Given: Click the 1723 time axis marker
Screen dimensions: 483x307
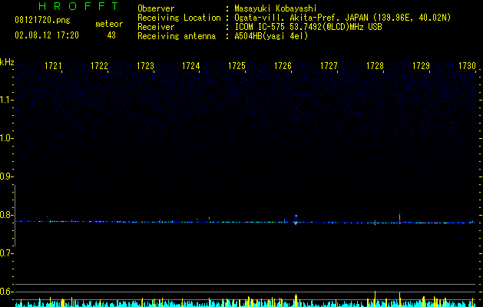Looking at the screenshot, I should (x=145, y=66).
